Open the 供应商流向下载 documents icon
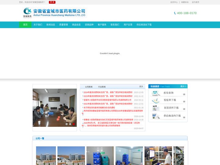This screenshot has height=165, width=220. click(x=156, y=116)
